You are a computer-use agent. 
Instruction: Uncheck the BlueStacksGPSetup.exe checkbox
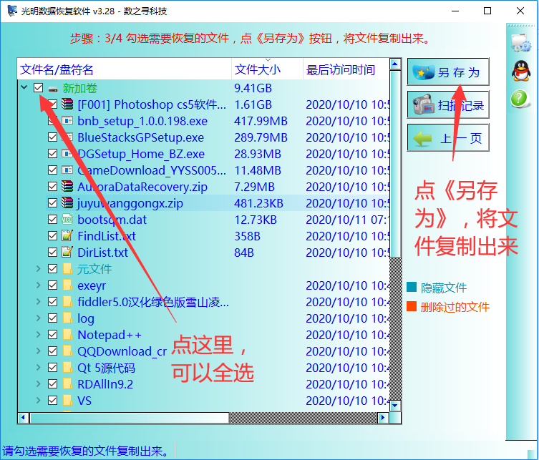coord(52,137)
